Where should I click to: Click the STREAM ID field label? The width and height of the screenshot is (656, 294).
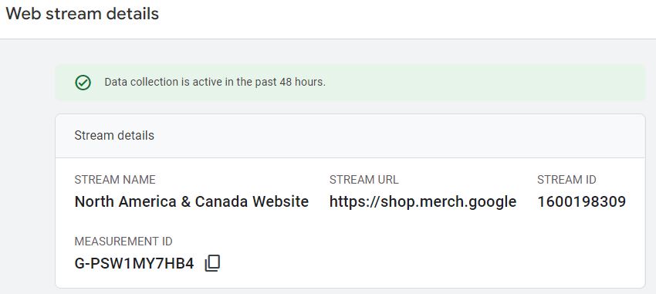pyautogui.click(x=567, y=180)
